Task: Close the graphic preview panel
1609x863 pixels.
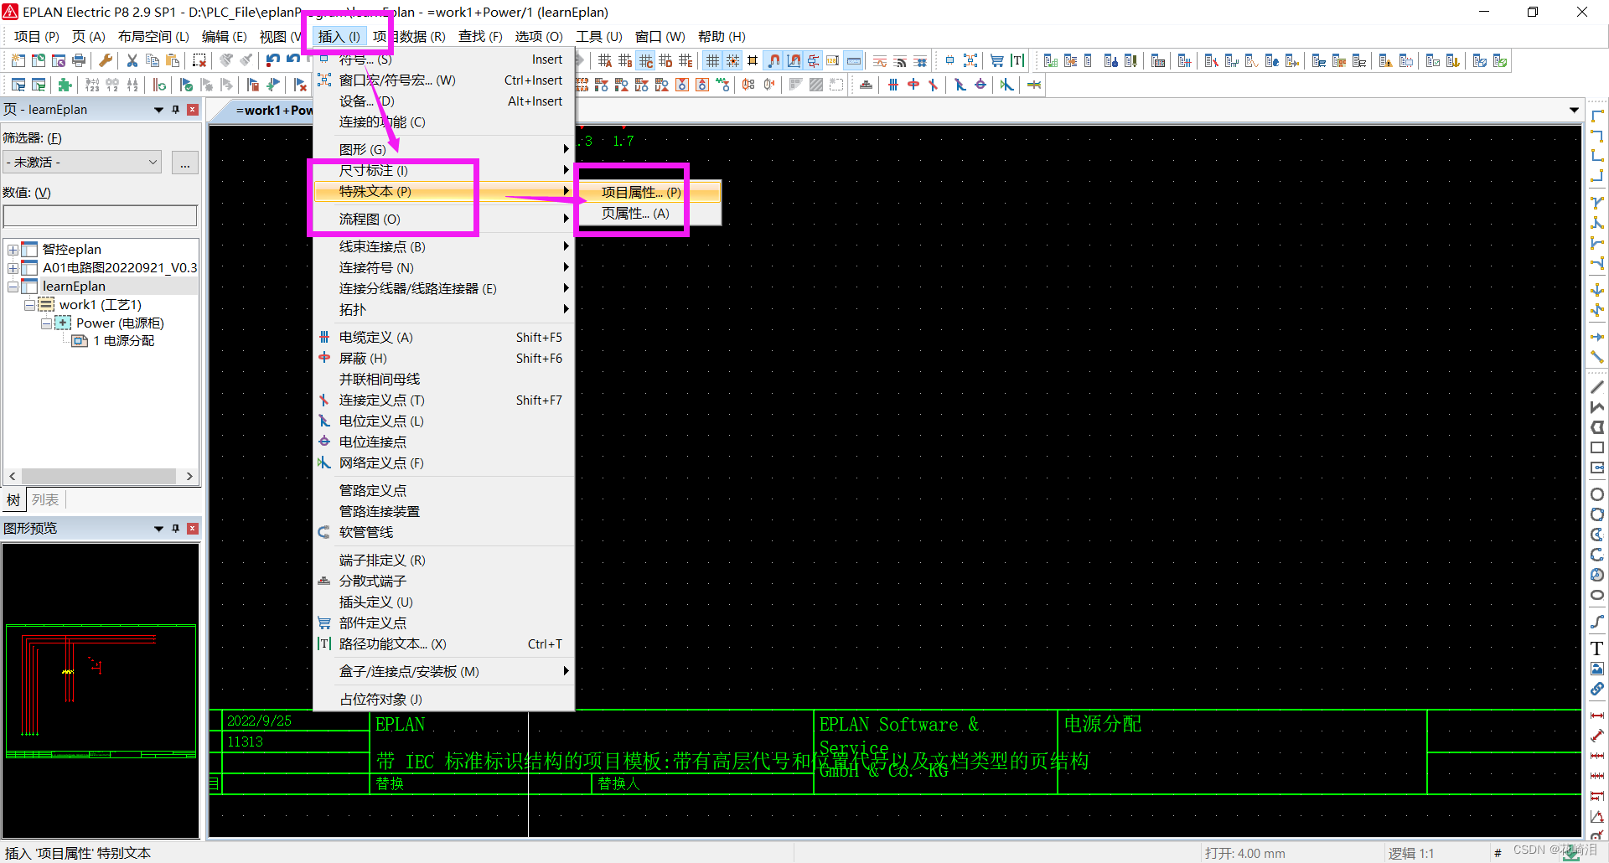Action: click(193, 529)
